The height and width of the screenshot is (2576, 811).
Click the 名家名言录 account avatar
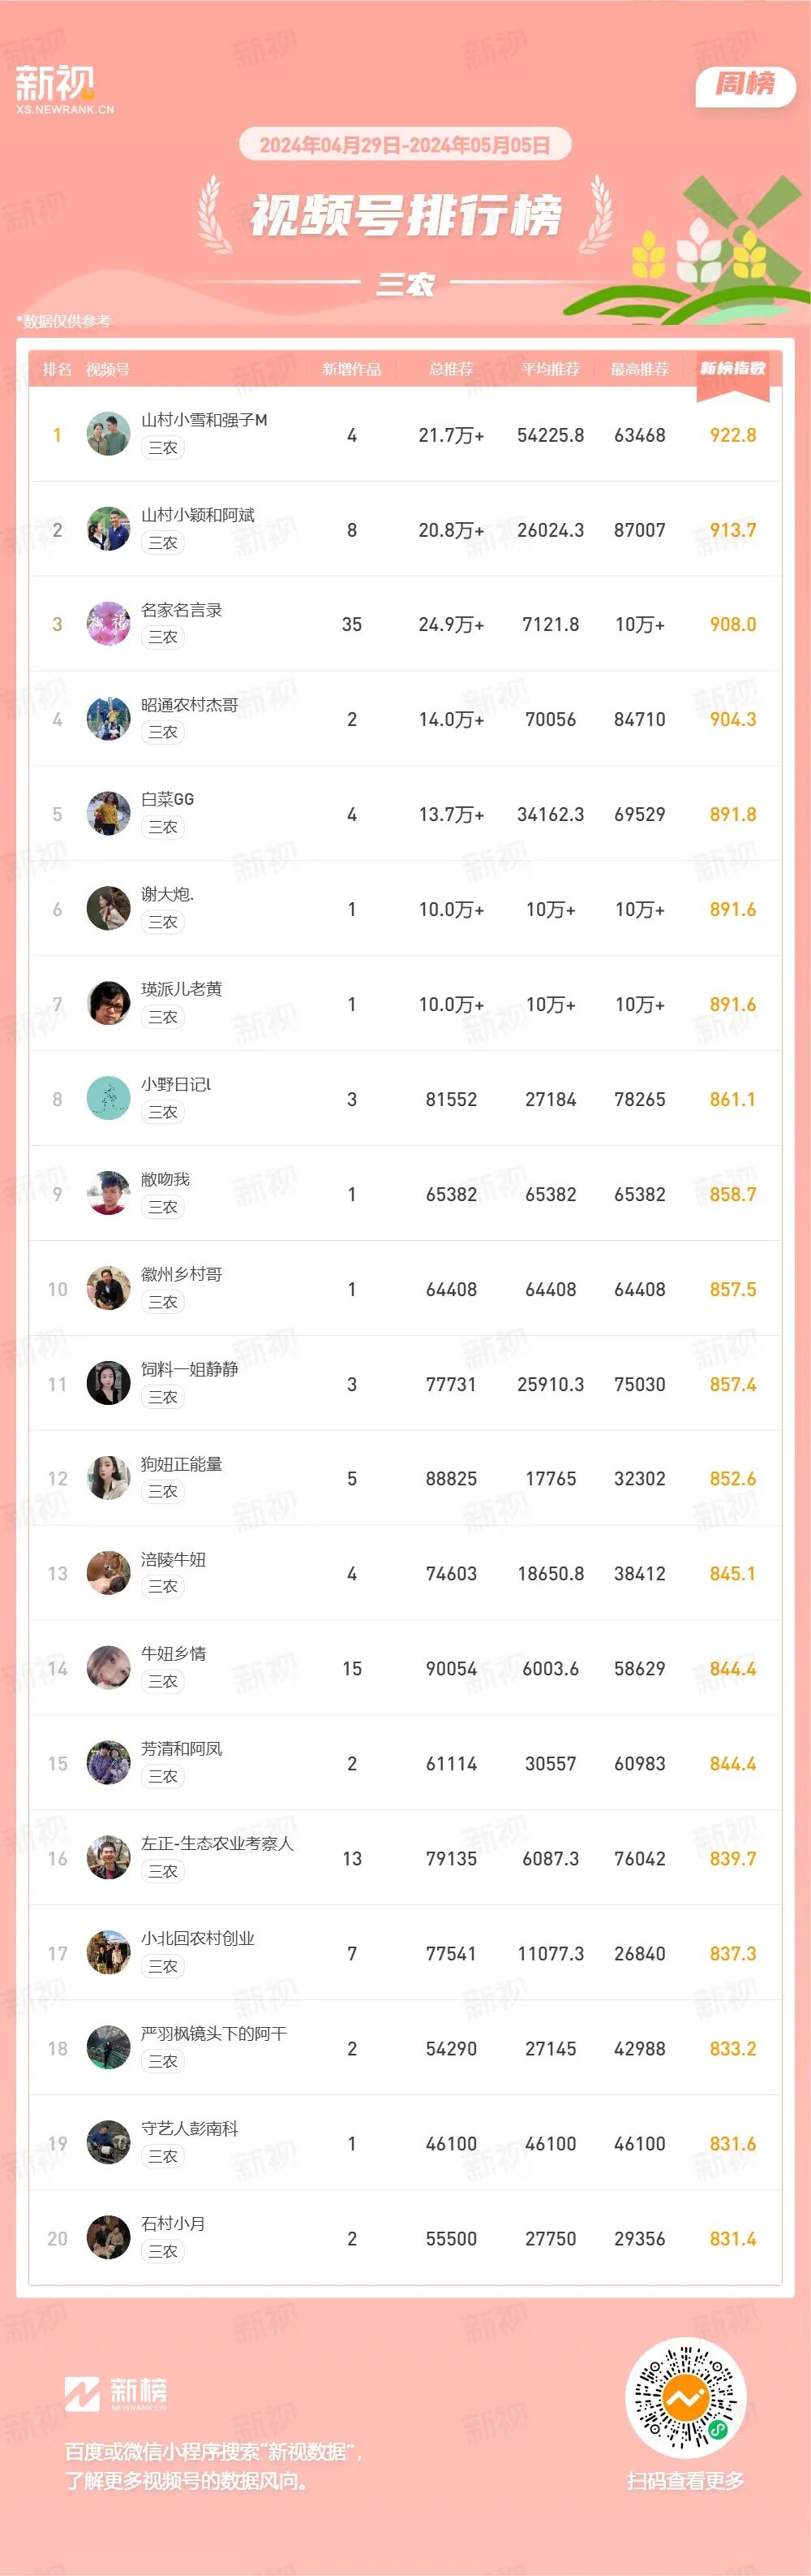coord(108,624)
